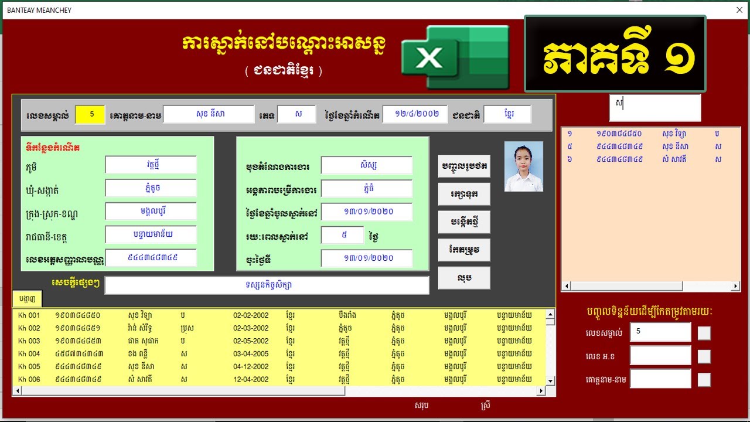Click the yellow លេខសម្គាល់ ID field showing 5
Viewport: 750px width, 422px height.
[90, 114]
